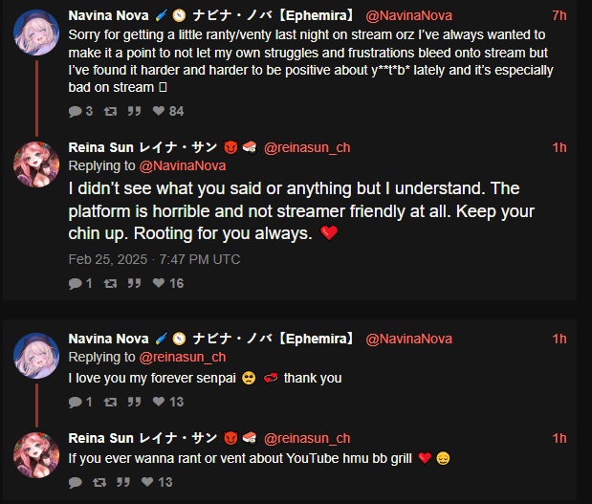Click the quote icon on Navina's top tweet

pyautogui.click(x=134, y=111)
